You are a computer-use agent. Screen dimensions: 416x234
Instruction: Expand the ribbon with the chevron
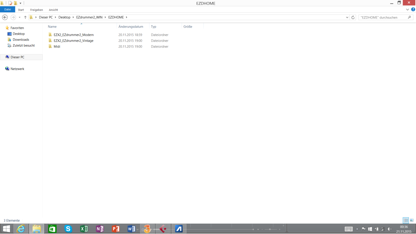pyautogui.click(x=408, y=10)
